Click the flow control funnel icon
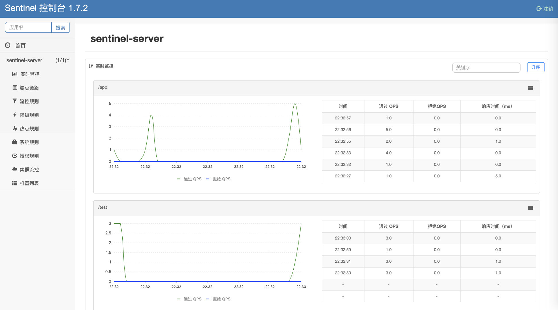The height and width of the screenshot is (310, 558). [15, 101]
